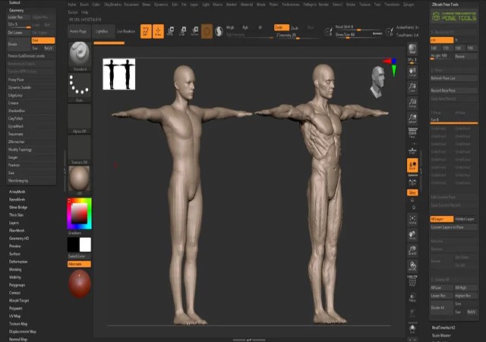486x342 pixels.
Task: Click the color picker gradient square
Action: (79, 214)
